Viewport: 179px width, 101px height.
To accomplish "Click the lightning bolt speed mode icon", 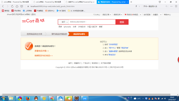I will point(136,6).
